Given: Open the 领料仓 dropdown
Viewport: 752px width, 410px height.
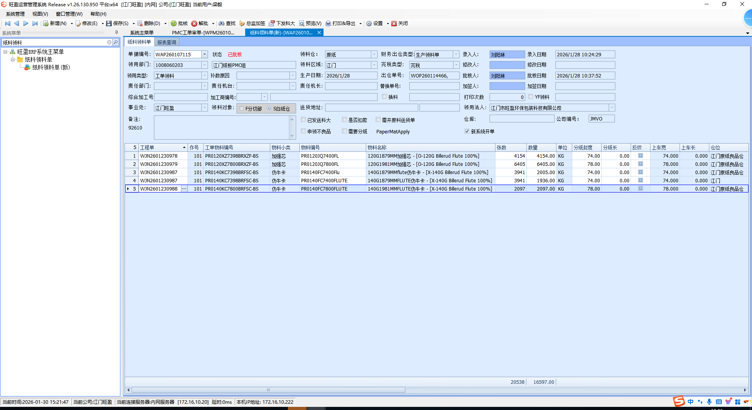Looking at the screenshot, I should tap(374, 54).
